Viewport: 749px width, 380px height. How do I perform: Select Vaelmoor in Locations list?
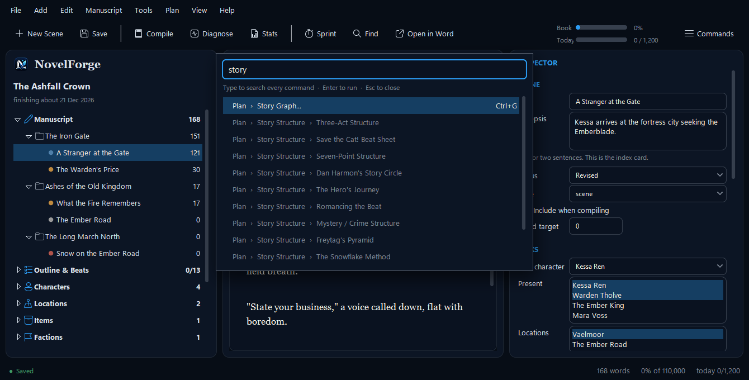pyautogui.click(x=648, y=335)
